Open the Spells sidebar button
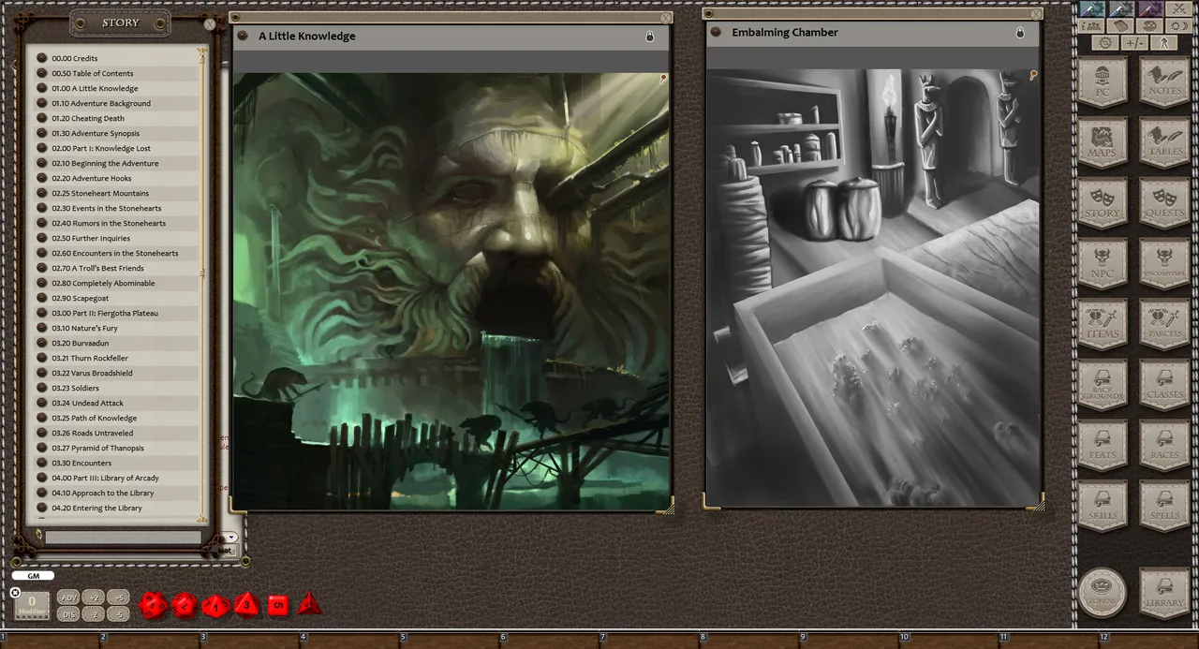 click(x=1164, y=507)
